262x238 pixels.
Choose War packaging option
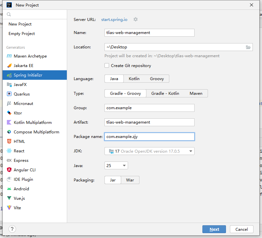click(130, 180)
